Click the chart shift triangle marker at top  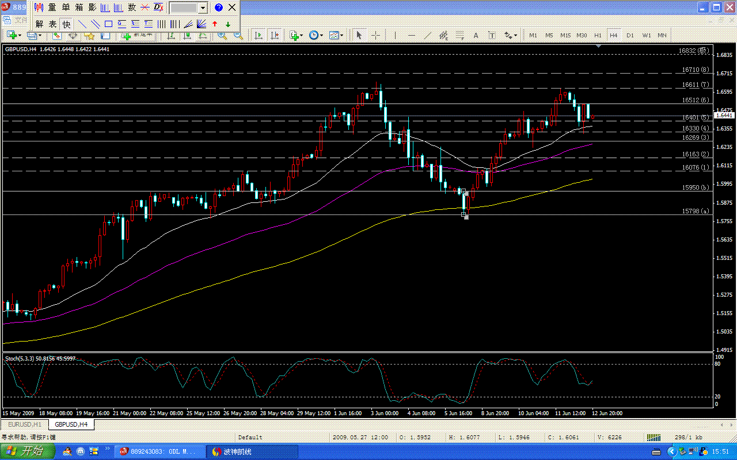tap(599, 45)
